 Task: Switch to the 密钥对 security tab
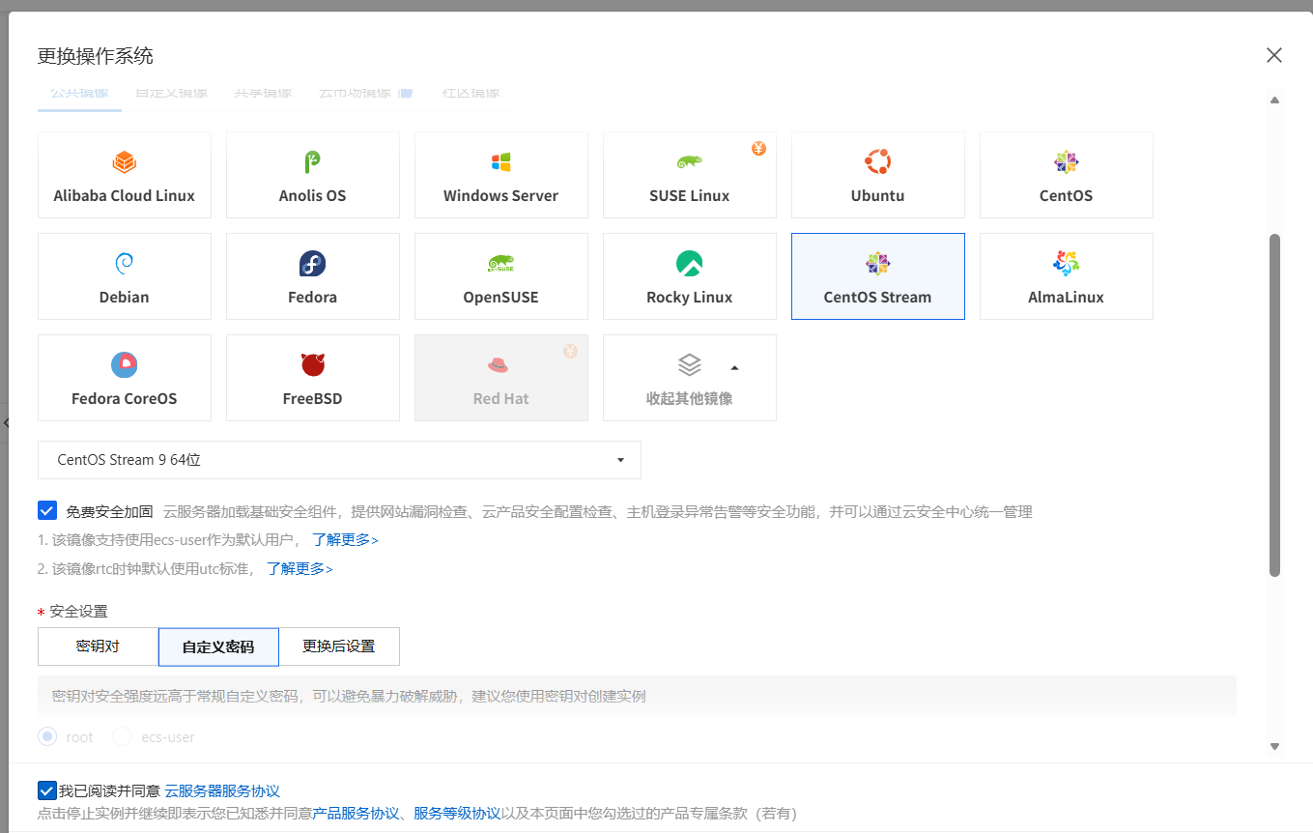pyautogui.click(x=98, y=646)
